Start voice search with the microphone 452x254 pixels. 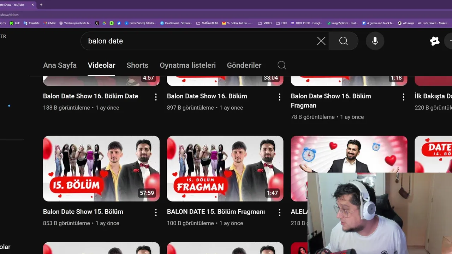click(375, 41)
